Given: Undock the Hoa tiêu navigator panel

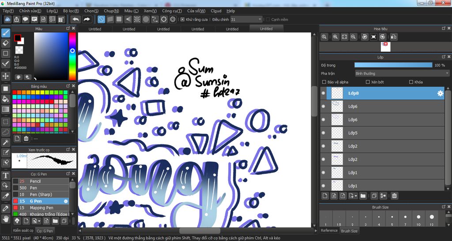Looking at the screenshot, I should pyautogui.click(x=444, y=28).
